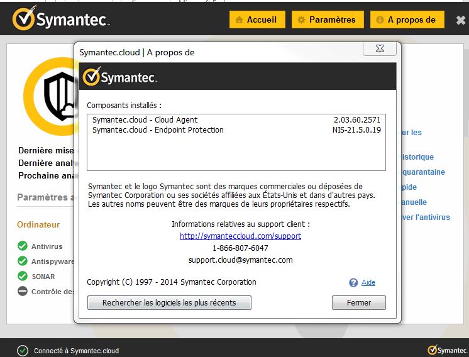Click the house icon on Accueil
The image size is (469, 357).
(239, 19)
